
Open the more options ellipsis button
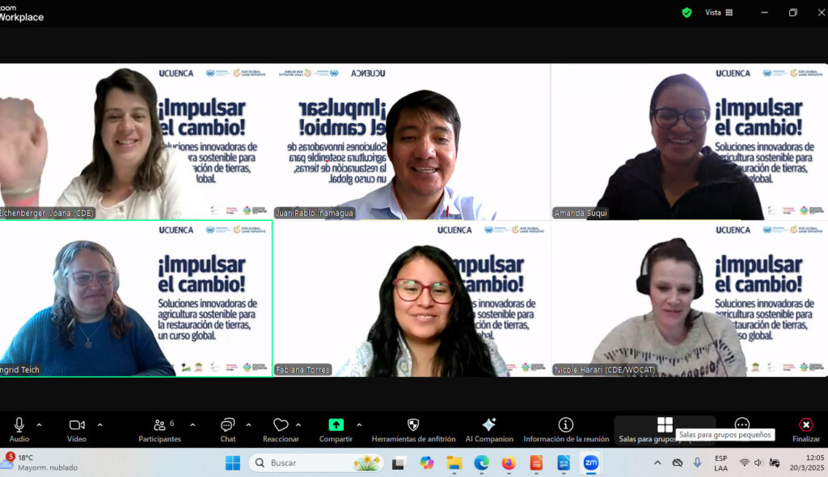point(742,424)
